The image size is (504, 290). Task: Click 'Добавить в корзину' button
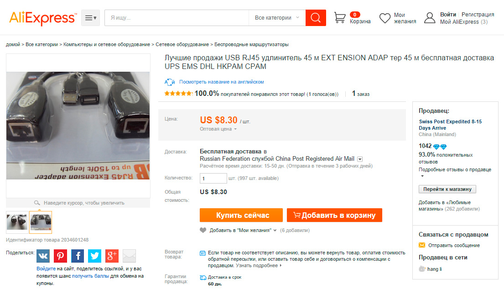[x=334, y=215]
